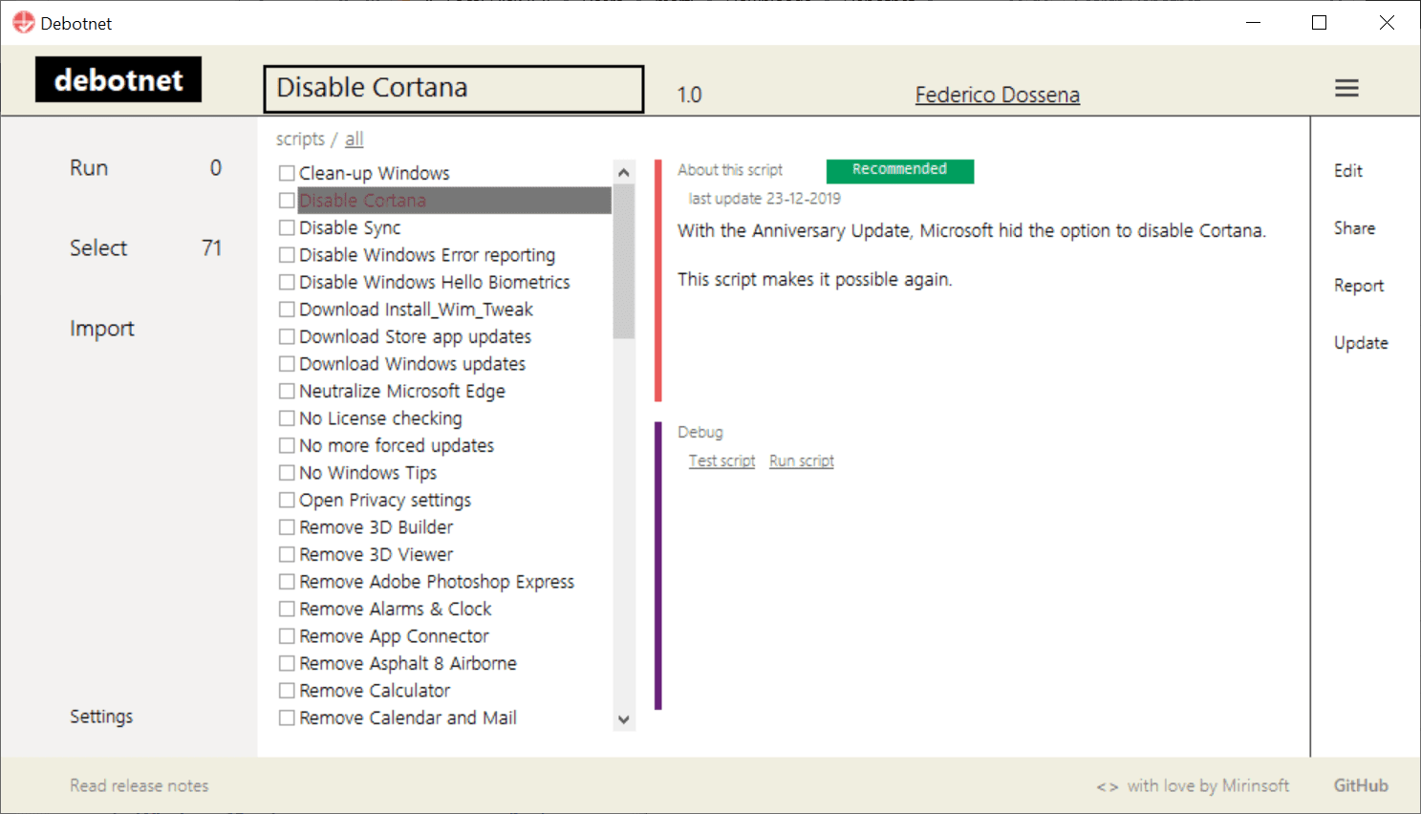
Task: Click the debotnet logo
Action: click(118, 79)
